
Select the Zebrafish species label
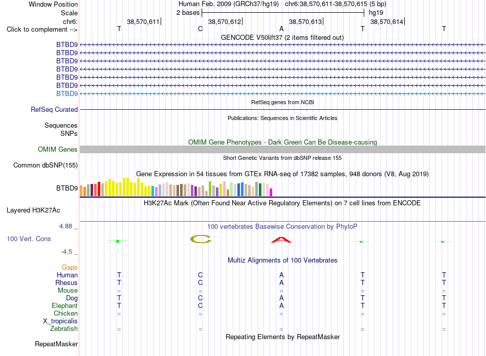point(64,329)
